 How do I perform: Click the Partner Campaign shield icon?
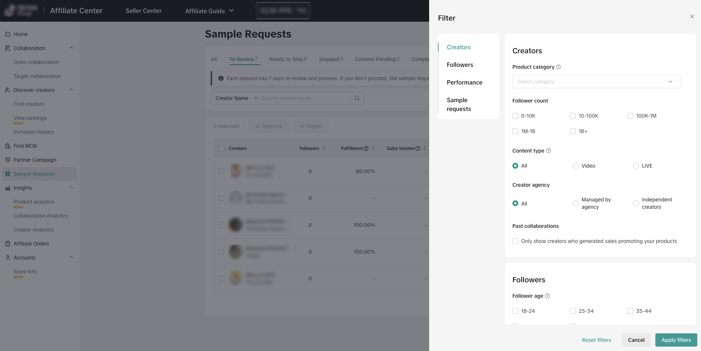(x=8, y=160)
